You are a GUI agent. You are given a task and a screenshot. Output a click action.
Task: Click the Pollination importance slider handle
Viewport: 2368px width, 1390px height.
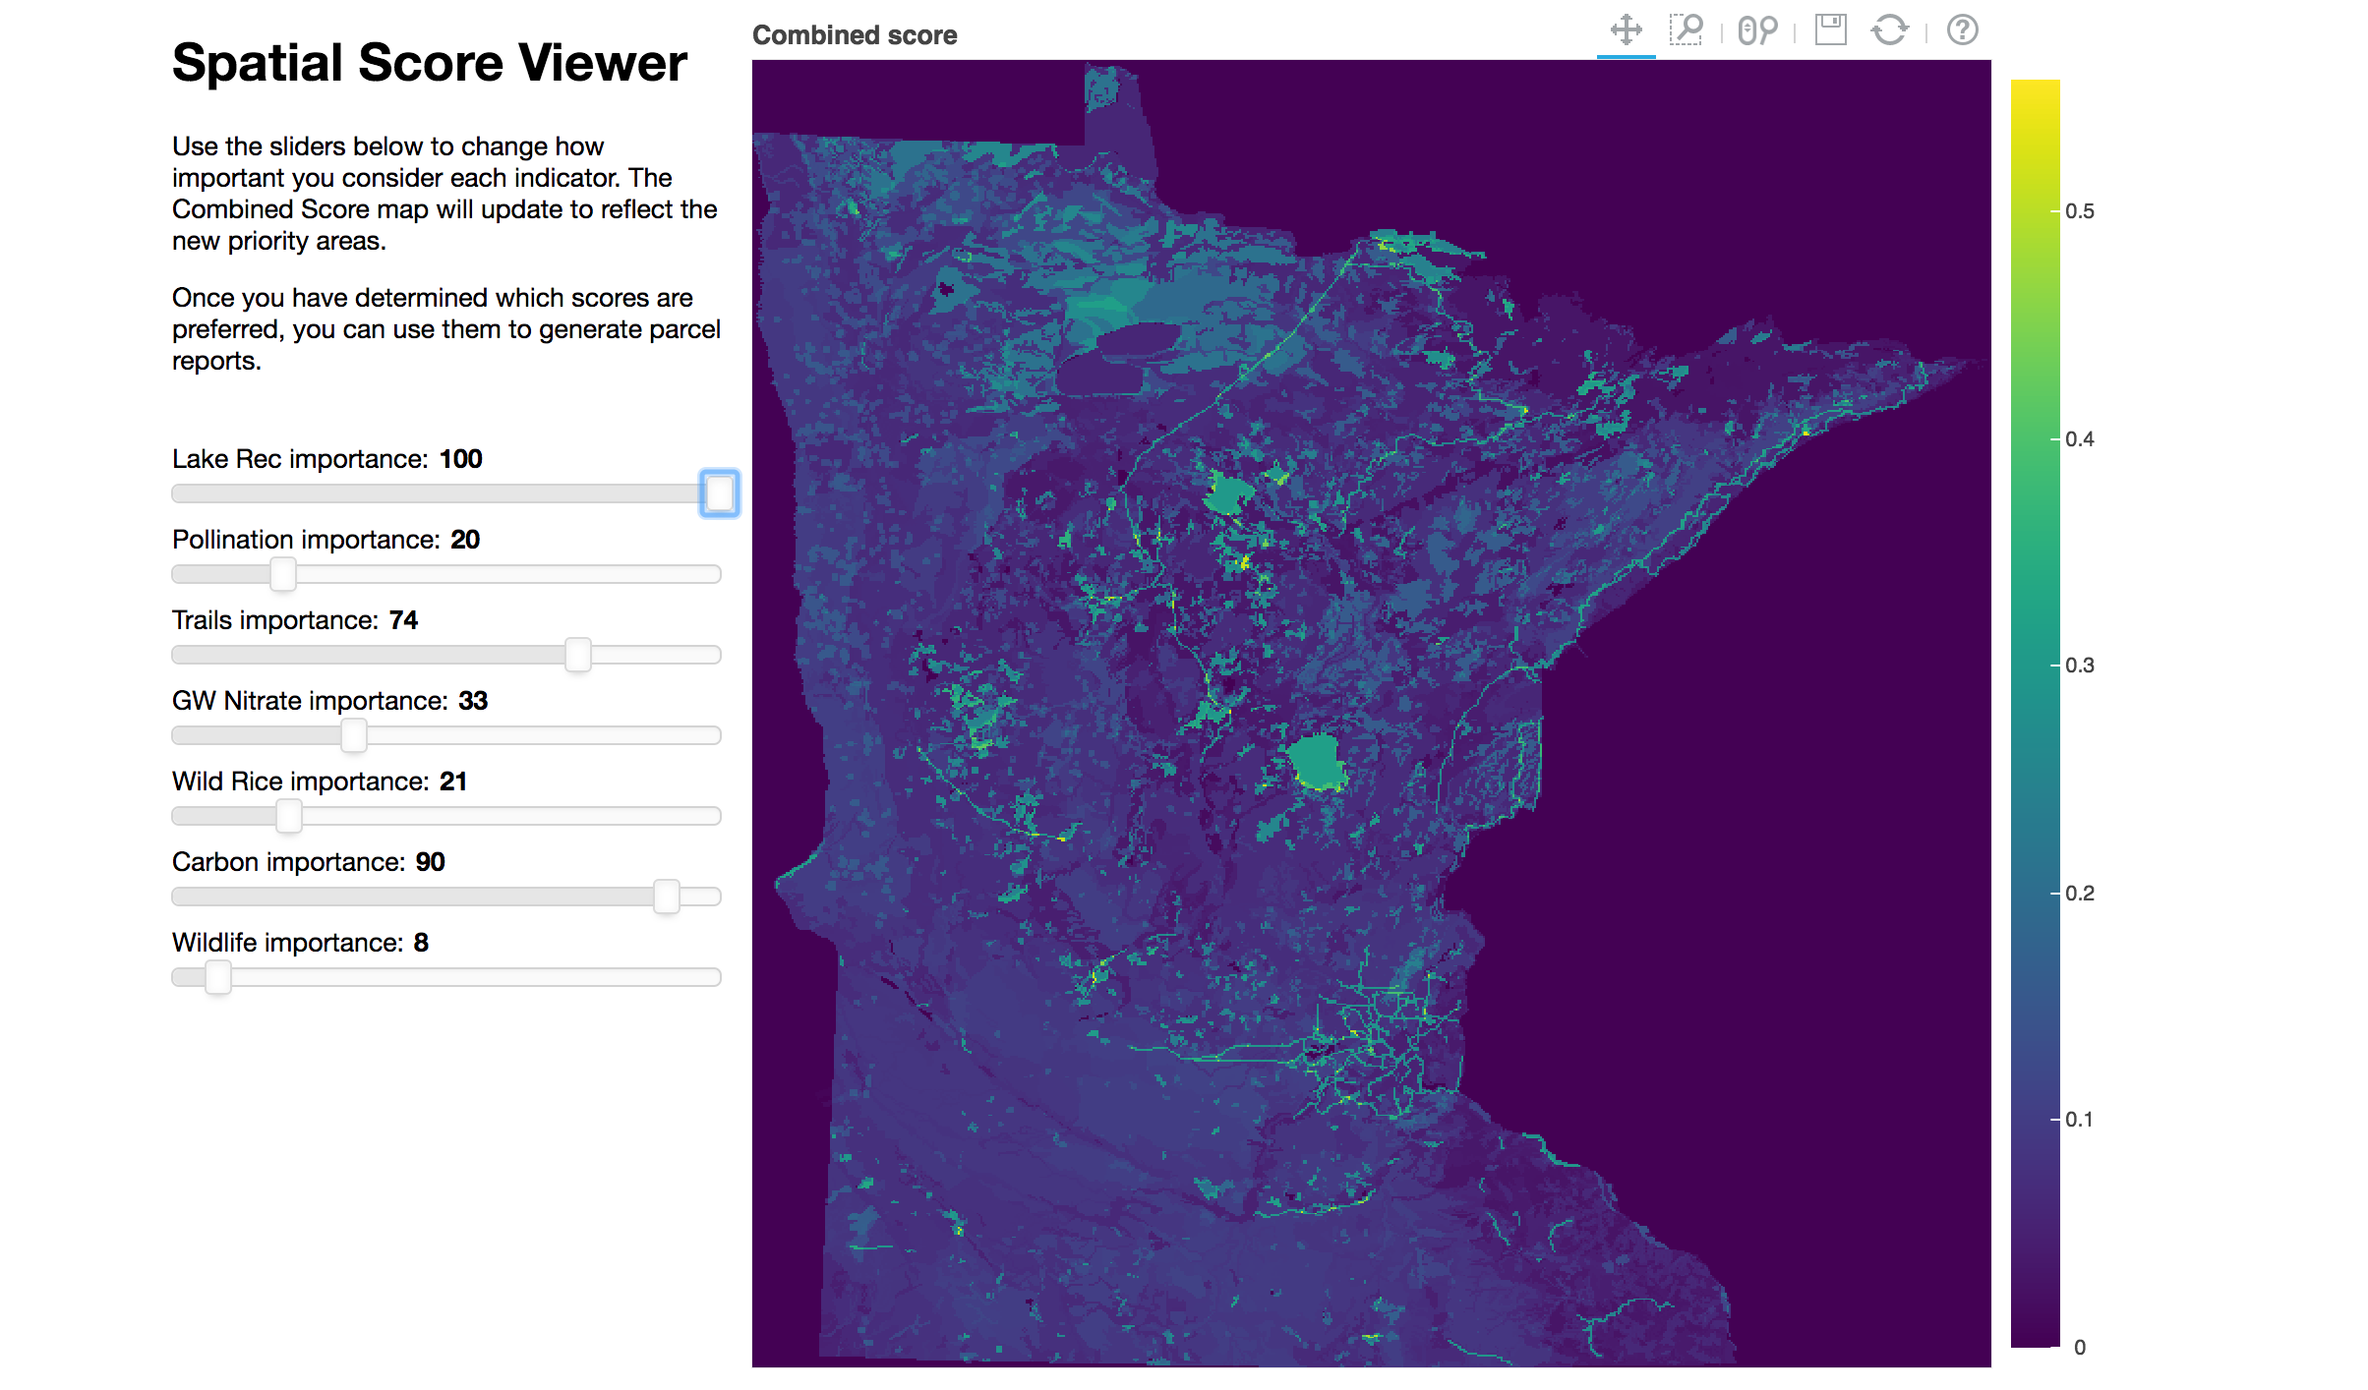(283, 574)
